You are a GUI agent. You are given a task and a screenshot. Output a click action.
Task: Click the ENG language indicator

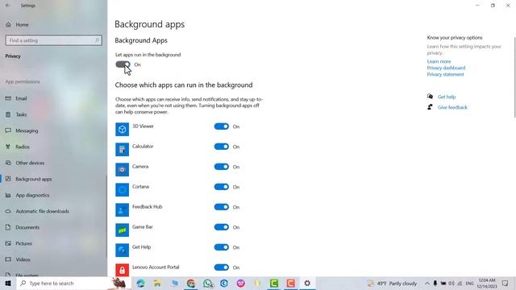click(x=469, y=284)
